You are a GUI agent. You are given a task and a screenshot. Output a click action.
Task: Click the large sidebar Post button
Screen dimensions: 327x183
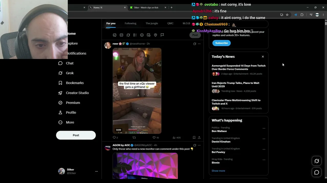pyautogui.click(x=76, y=135)
